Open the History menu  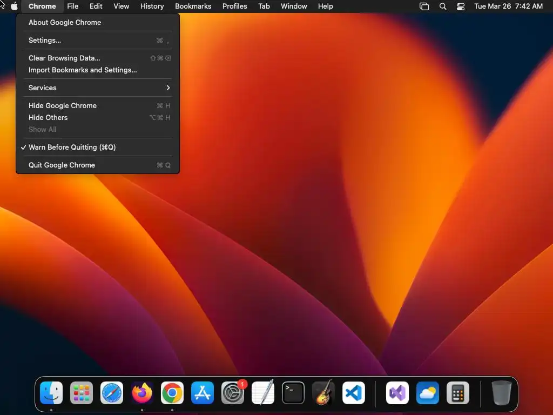(x=152, y=6)
